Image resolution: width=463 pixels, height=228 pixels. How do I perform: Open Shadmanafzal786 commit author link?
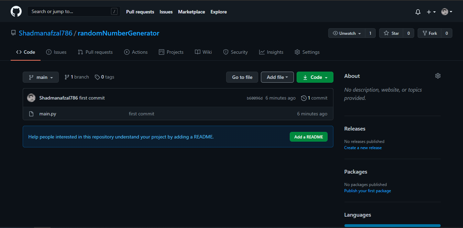58,98
